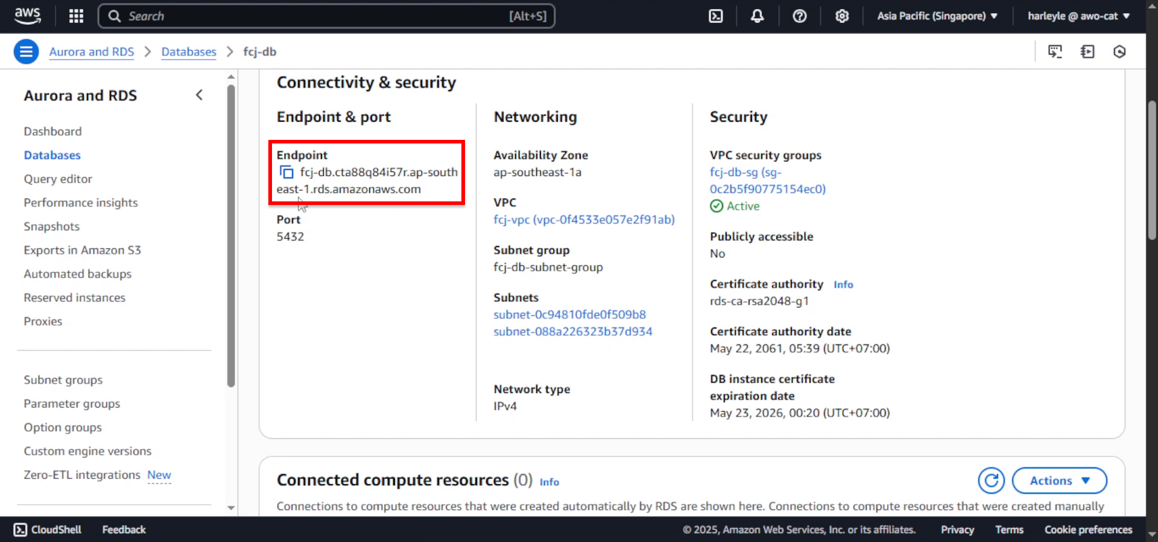Go to Databases breadcrumb

pyautogui.click(x=189, y=52)
